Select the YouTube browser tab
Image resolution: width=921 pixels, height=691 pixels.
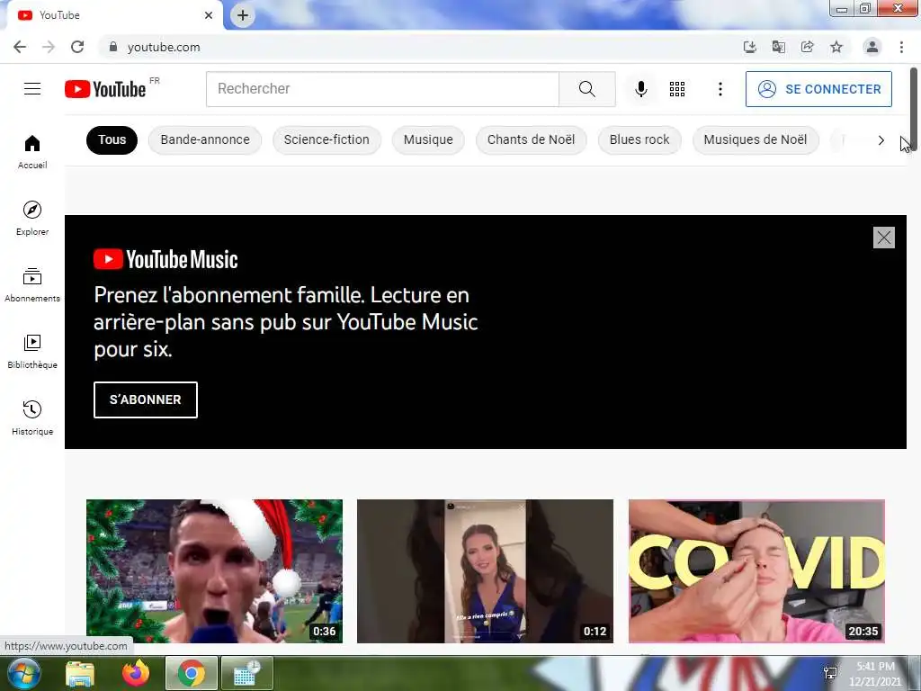click(x=114, y=15)
